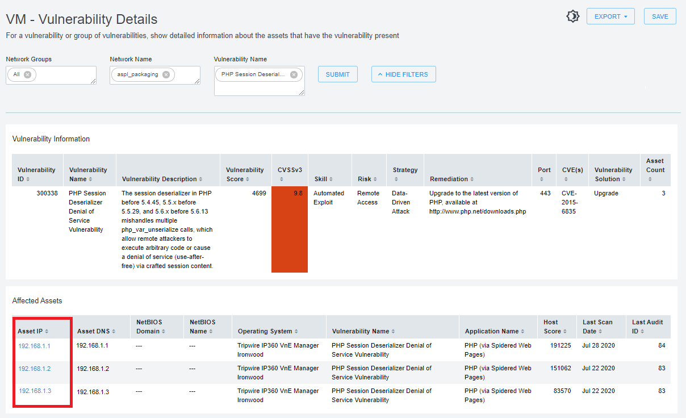Remove the aspl_packaging network chip
The width and height of the screenshot is (686, 418).
tap(166, 74)
